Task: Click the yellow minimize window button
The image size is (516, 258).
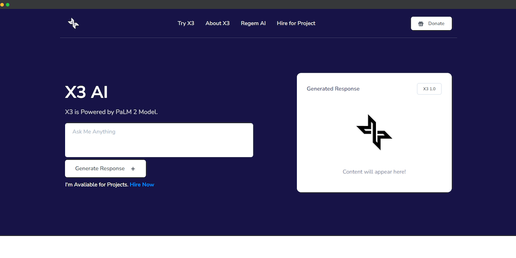Action: [2, 5]
